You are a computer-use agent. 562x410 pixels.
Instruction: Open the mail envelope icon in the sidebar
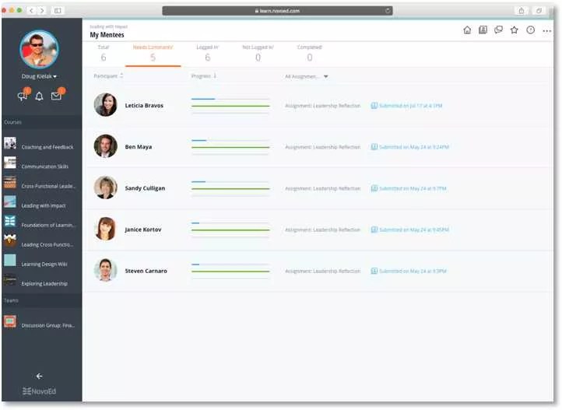[x=56, y=96]
